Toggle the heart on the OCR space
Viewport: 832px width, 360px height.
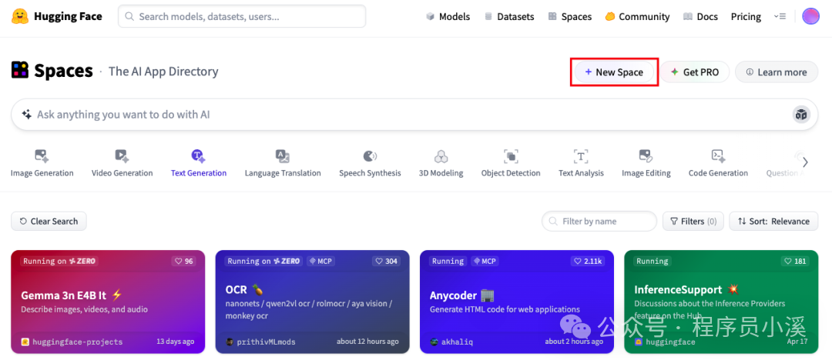click(x=386, y=262)
